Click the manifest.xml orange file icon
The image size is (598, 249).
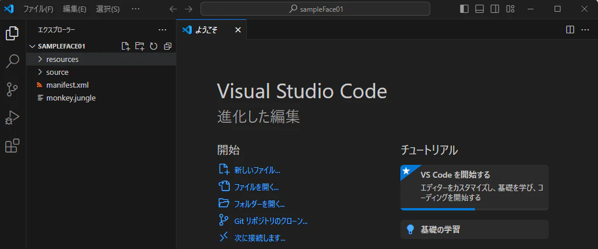pyautogui.click(x=40, y=85)
